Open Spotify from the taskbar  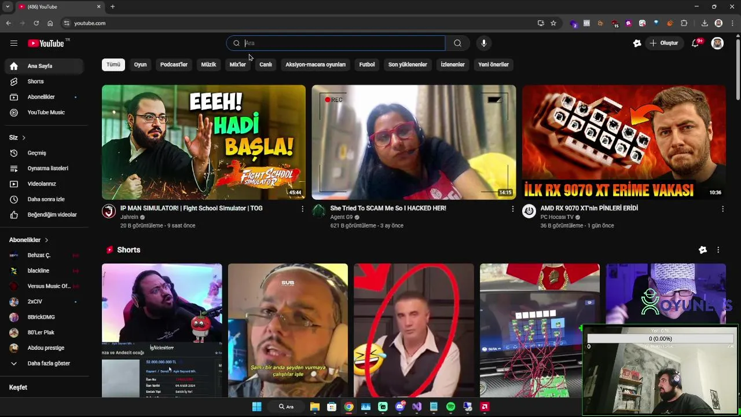(451, 407)
